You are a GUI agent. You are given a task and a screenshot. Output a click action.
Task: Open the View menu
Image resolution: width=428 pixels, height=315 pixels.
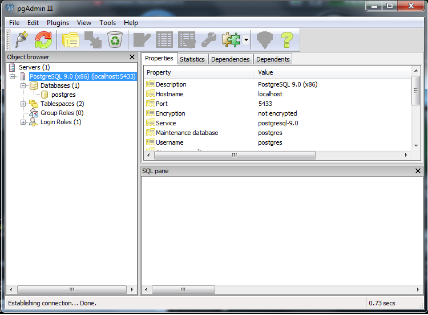pos(84,23)
